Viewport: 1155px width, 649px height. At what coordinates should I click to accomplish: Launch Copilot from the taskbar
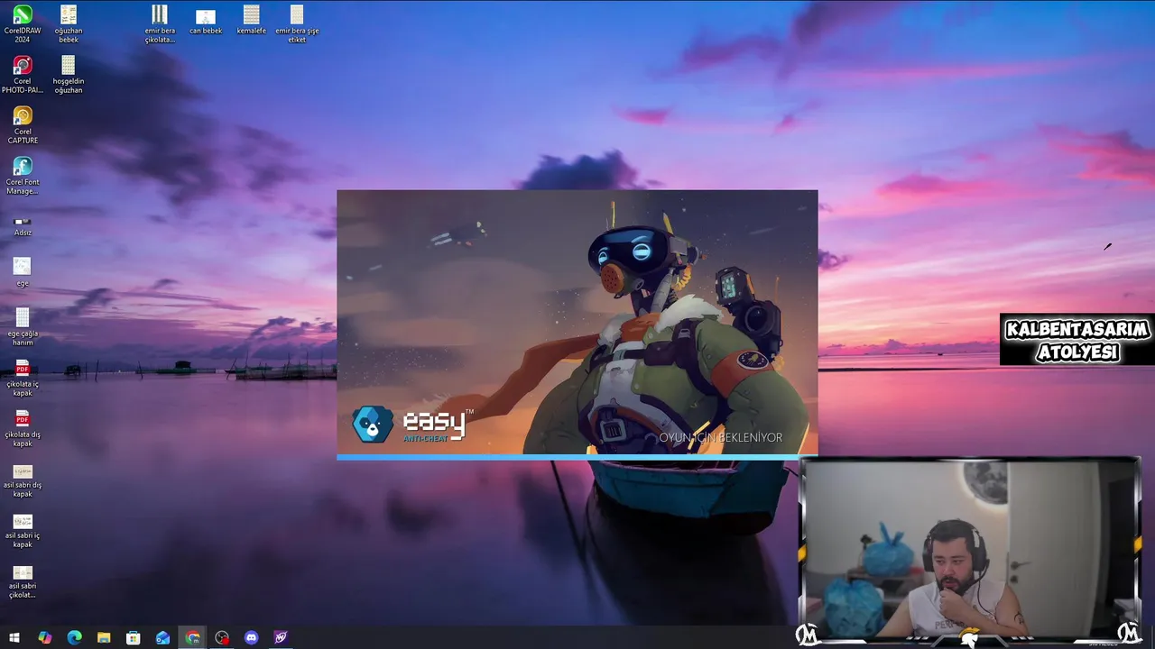pyautogui.click(x=44, y=637)
